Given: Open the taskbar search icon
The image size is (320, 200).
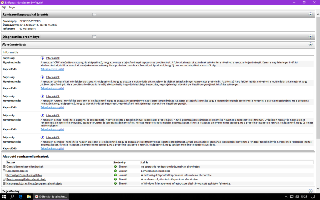Looking at the screenshot, I should click(x=12, y=196).
